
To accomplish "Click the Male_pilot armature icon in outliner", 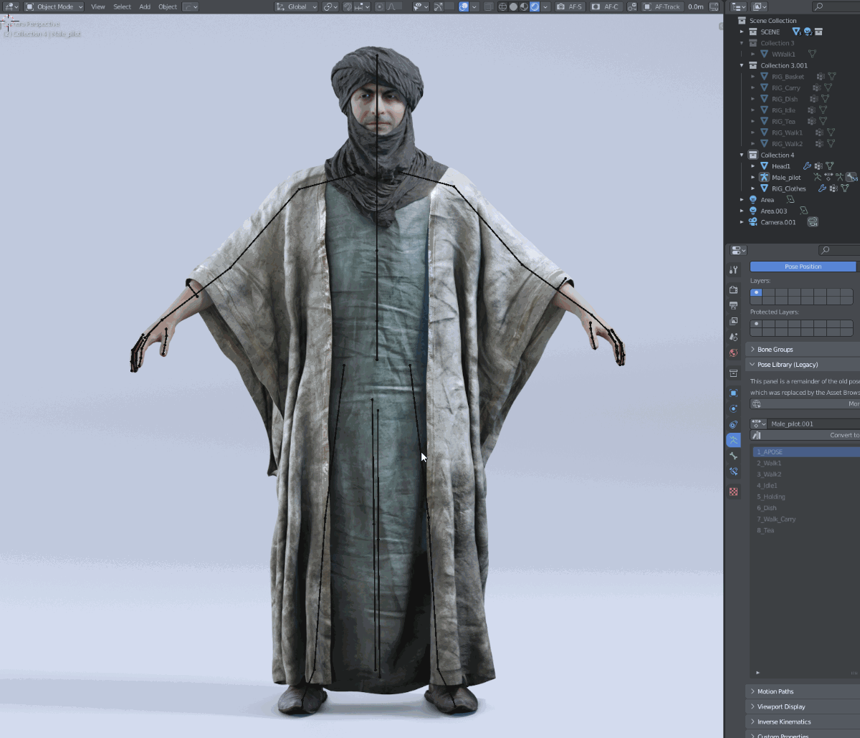I will click(x=764, y=177).
